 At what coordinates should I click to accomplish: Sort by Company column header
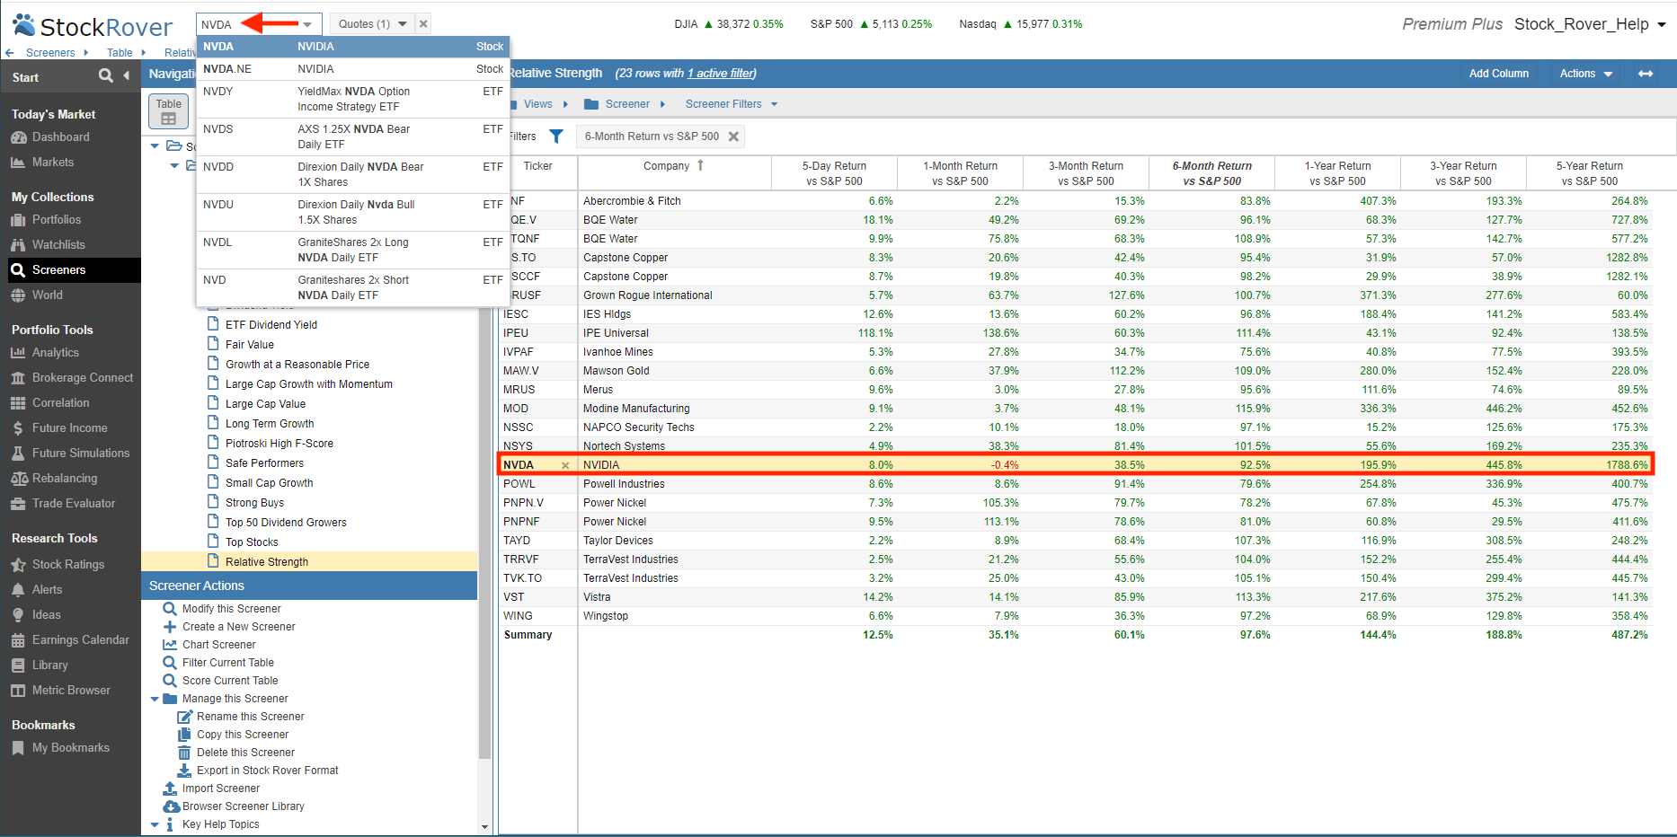[x=674, y=166]
